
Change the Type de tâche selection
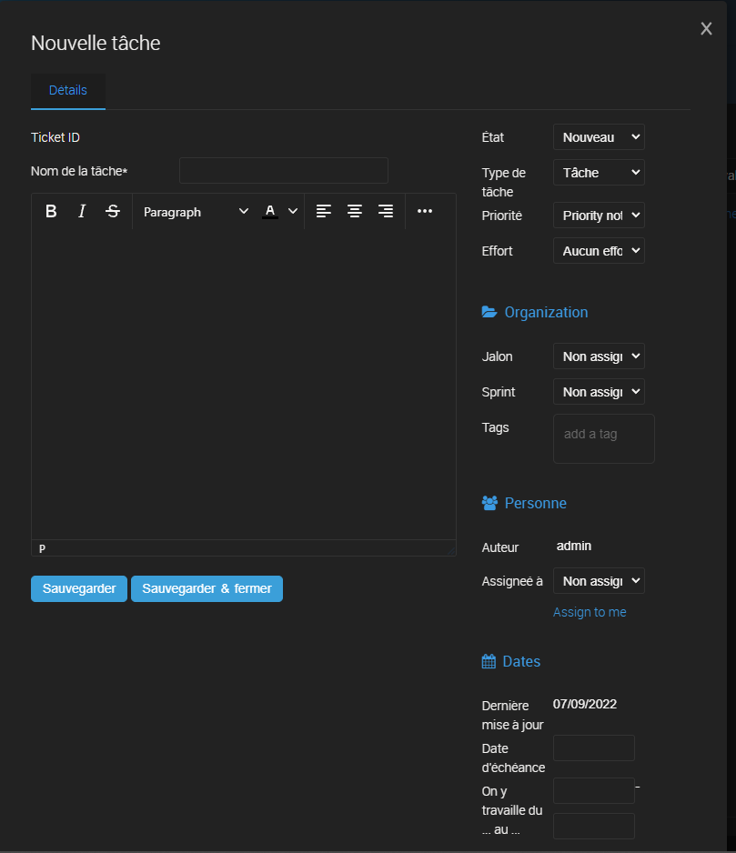[599, 172]
